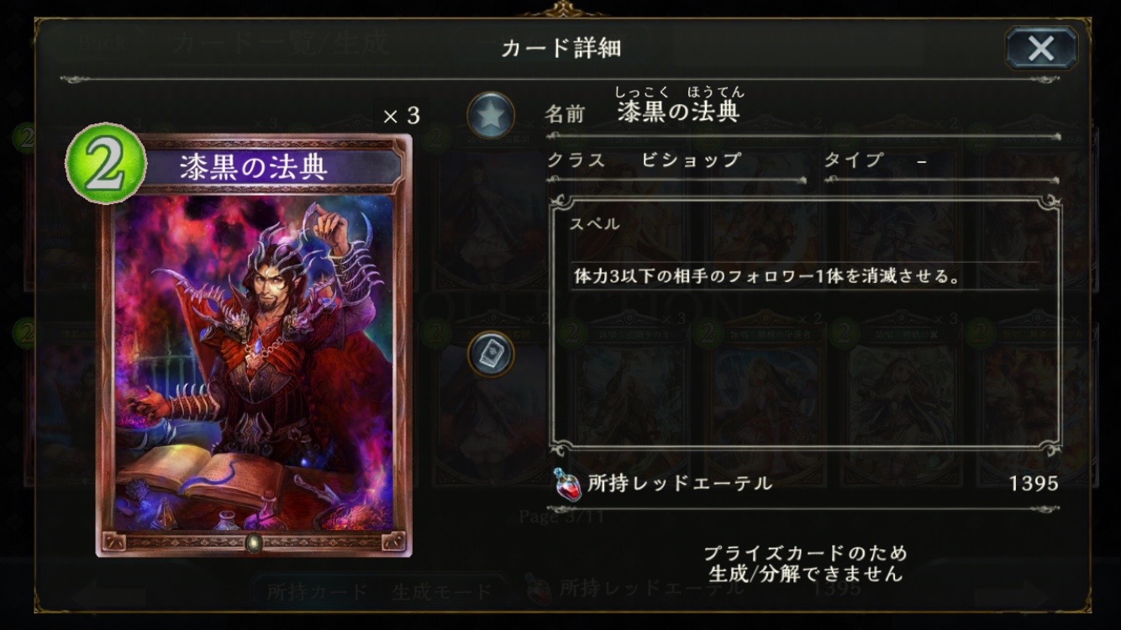
Task: Click the 1395 red ether amount
Action: pyautogui.click(x=1034, y=483)
